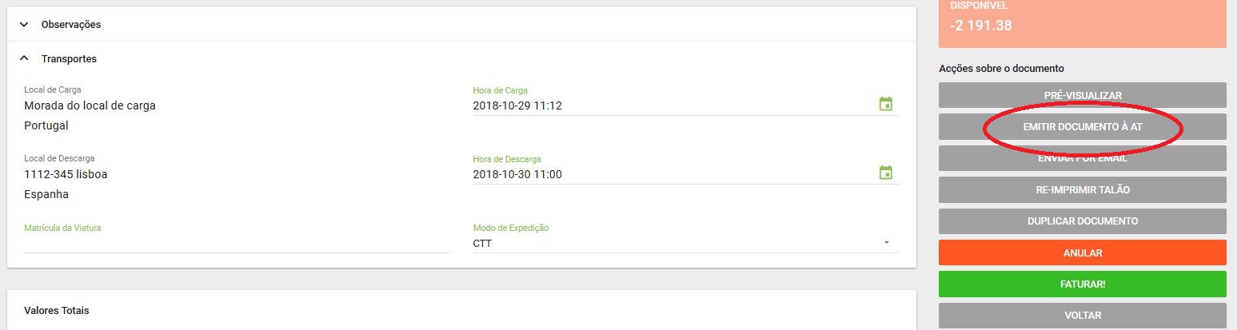Open the Modo de Expedição dropdown arrow
1237x330 pixels.
[887, 242]
